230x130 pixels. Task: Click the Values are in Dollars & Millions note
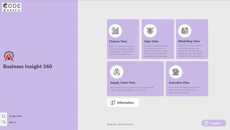coord(120,124)
